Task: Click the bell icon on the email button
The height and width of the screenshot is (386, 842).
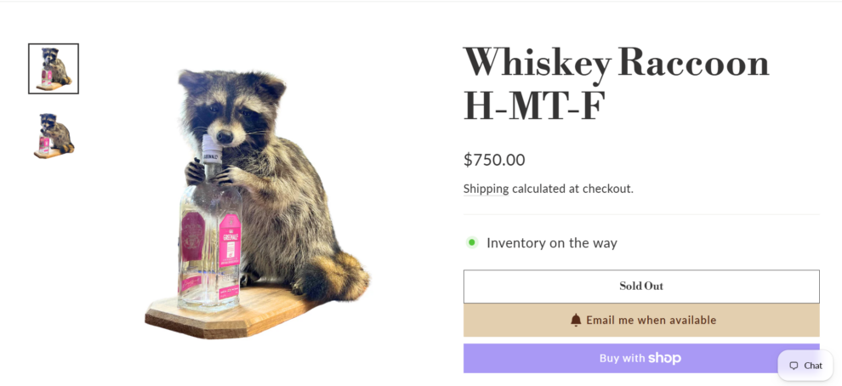Action: point(576,321)
